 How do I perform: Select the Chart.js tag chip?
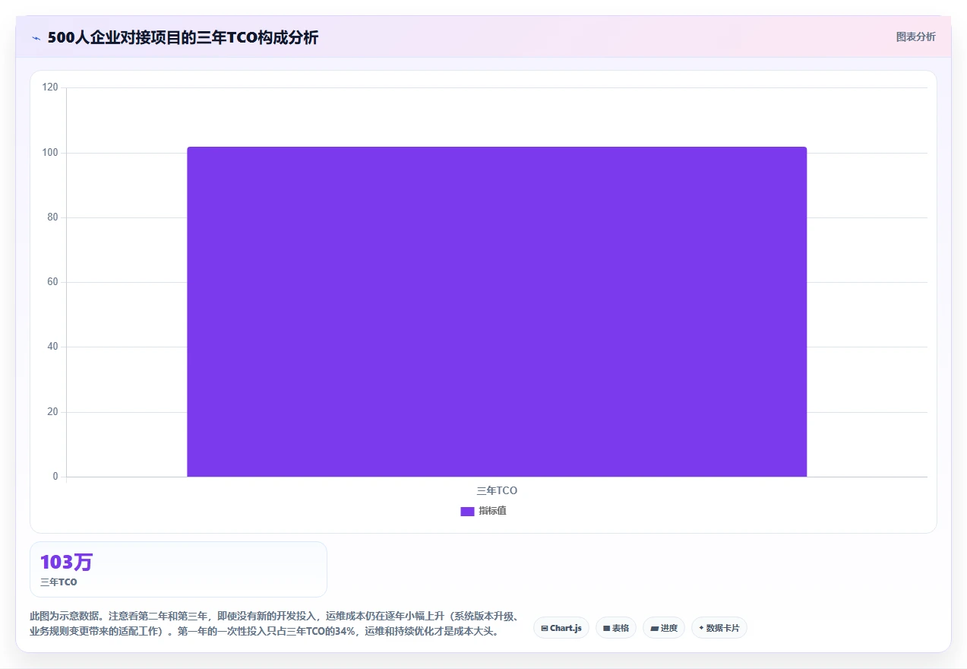(561, 628)
